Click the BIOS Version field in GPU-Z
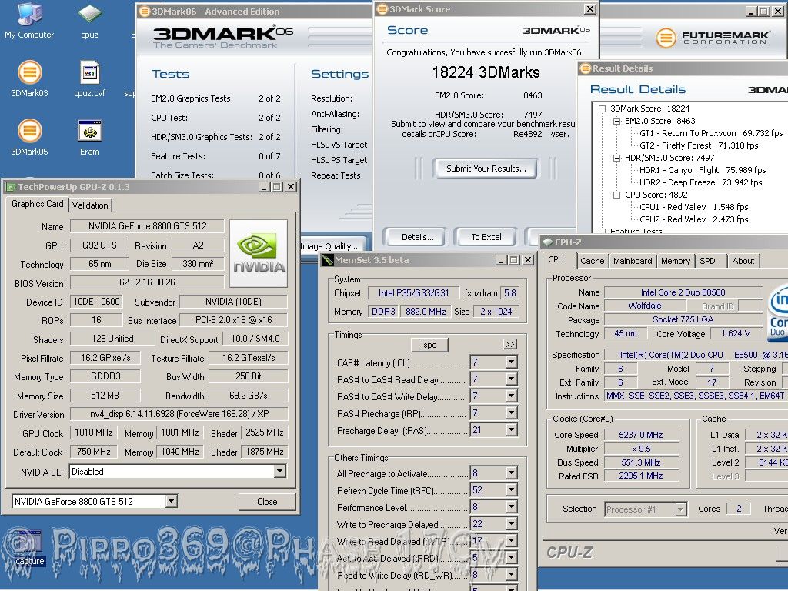 coord(147,282)
